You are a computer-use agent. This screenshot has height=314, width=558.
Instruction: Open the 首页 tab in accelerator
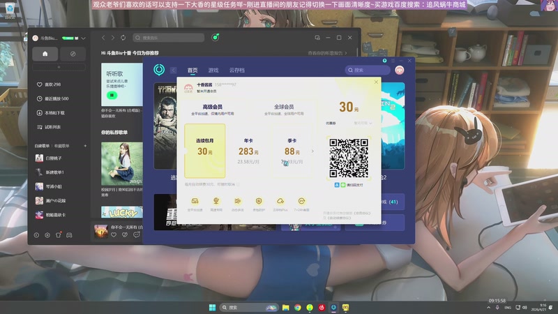pos(193,70)
